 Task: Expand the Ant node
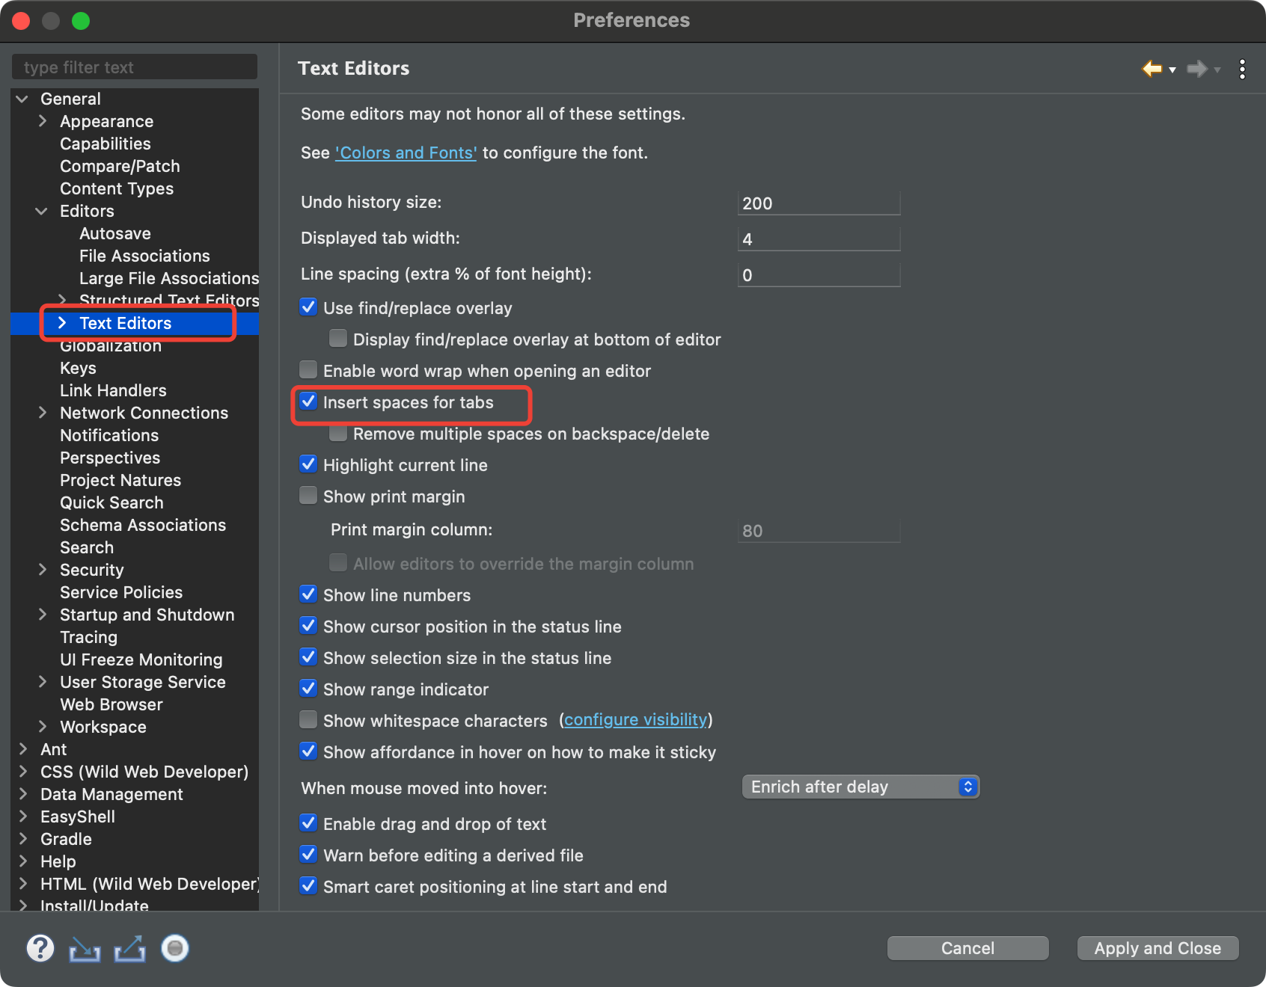click(x=23, y=749)
